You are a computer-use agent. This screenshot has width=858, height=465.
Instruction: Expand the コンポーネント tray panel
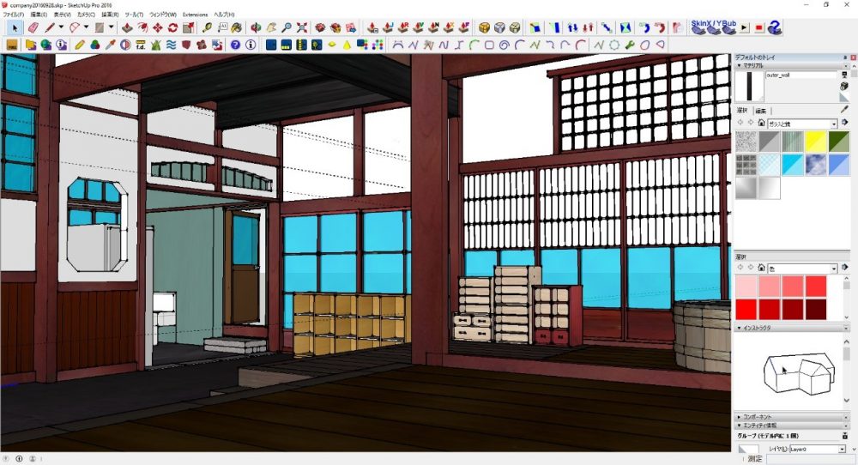pos(758,415)
